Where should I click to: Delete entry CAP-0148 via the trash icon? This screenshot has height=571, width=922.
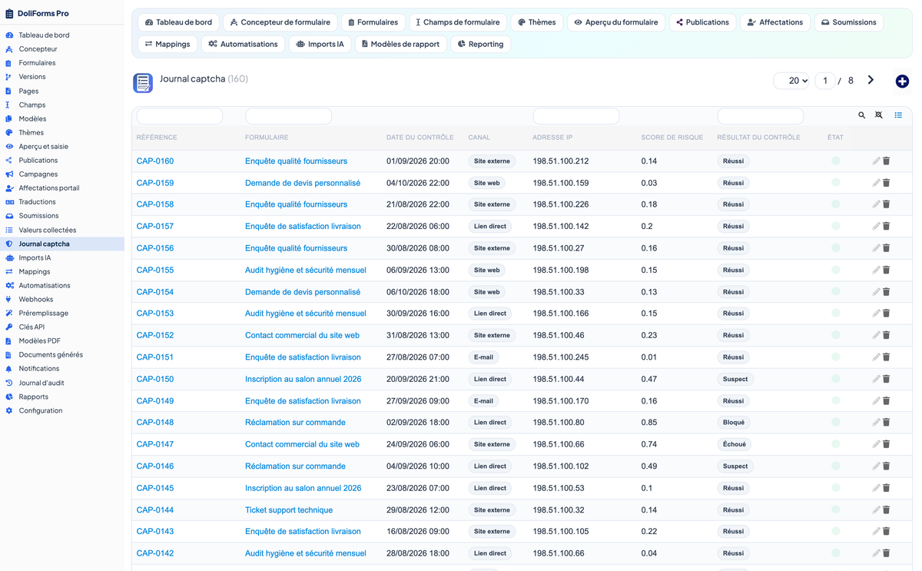point(886,423)
